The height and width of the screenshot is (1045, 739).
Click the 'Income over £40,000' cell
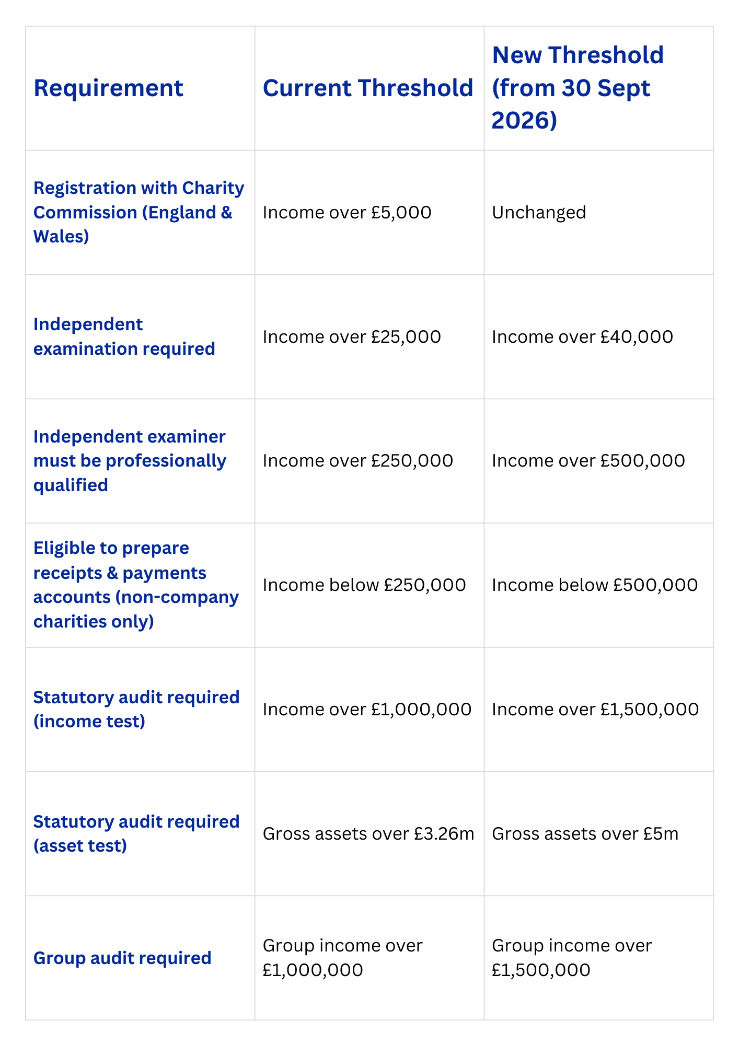[x=582, y=336]
